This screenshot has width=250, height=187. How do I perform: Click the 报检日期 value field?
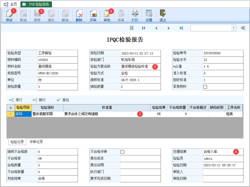140,53
